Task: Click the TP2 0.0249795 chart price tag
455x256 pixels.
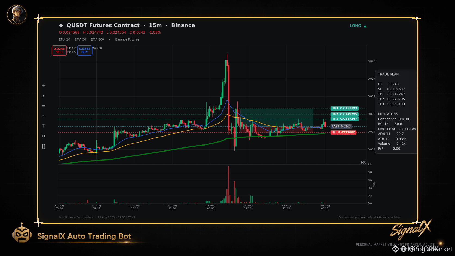Action: [x=345, y=114]
